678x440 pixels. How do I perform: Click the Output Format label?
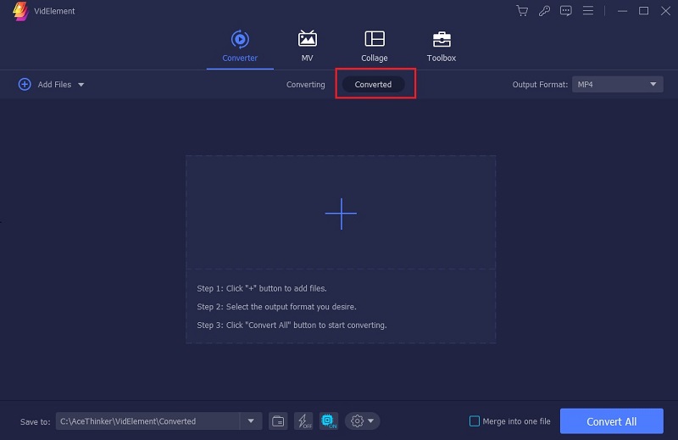click(540, 85)
